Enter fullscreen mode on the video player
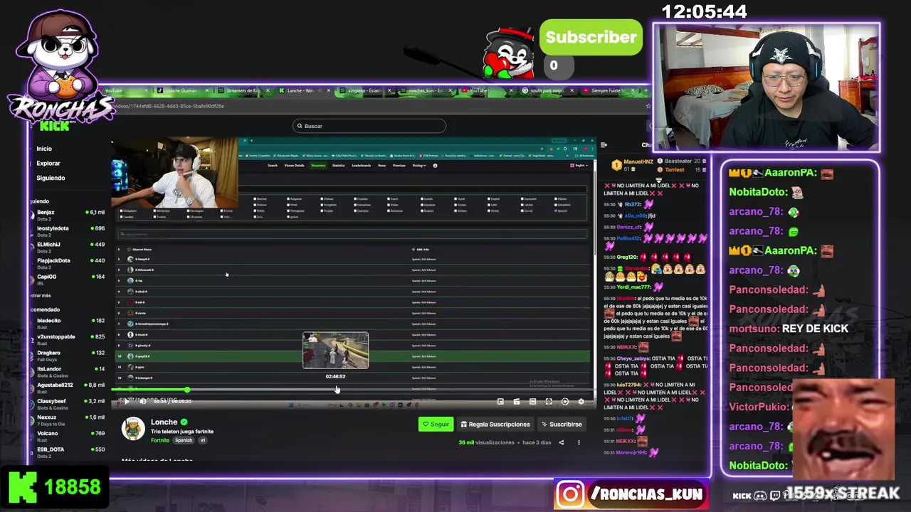 (549, 402)
